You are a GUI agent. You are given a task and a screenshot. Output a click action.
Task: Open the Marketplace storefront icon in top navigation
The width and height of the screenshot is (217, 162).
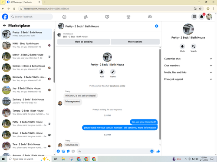tap(128, 17)
